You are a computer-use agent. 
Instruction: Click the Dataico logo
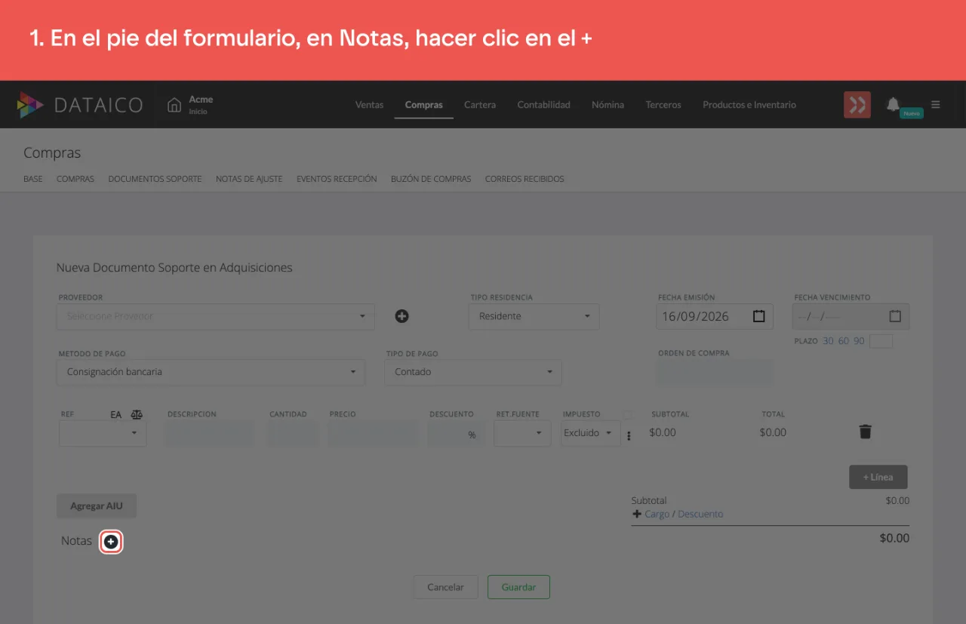point(80,105)
